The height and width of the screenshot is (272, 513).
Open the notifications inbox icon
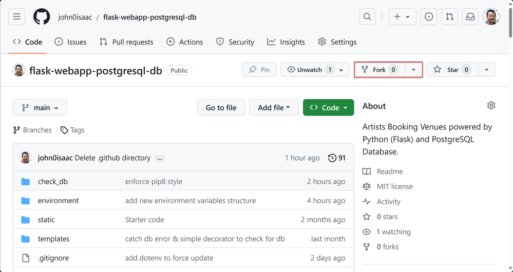470,16
